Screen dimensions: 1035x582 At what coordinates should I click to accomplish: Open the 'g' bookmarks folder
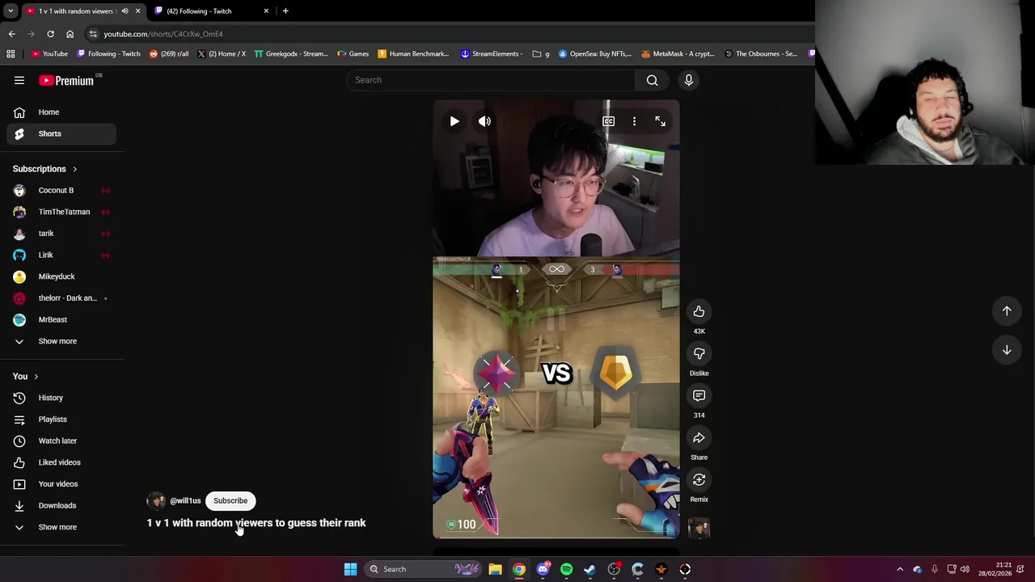pyautogui.click(x=541, y=54)
